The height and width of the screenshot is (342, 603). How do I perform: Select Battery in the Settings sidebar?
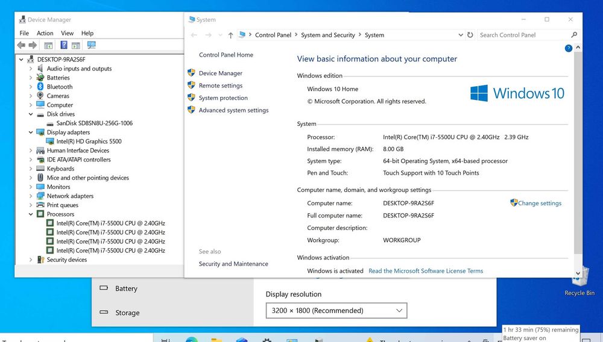pos(126,288)
